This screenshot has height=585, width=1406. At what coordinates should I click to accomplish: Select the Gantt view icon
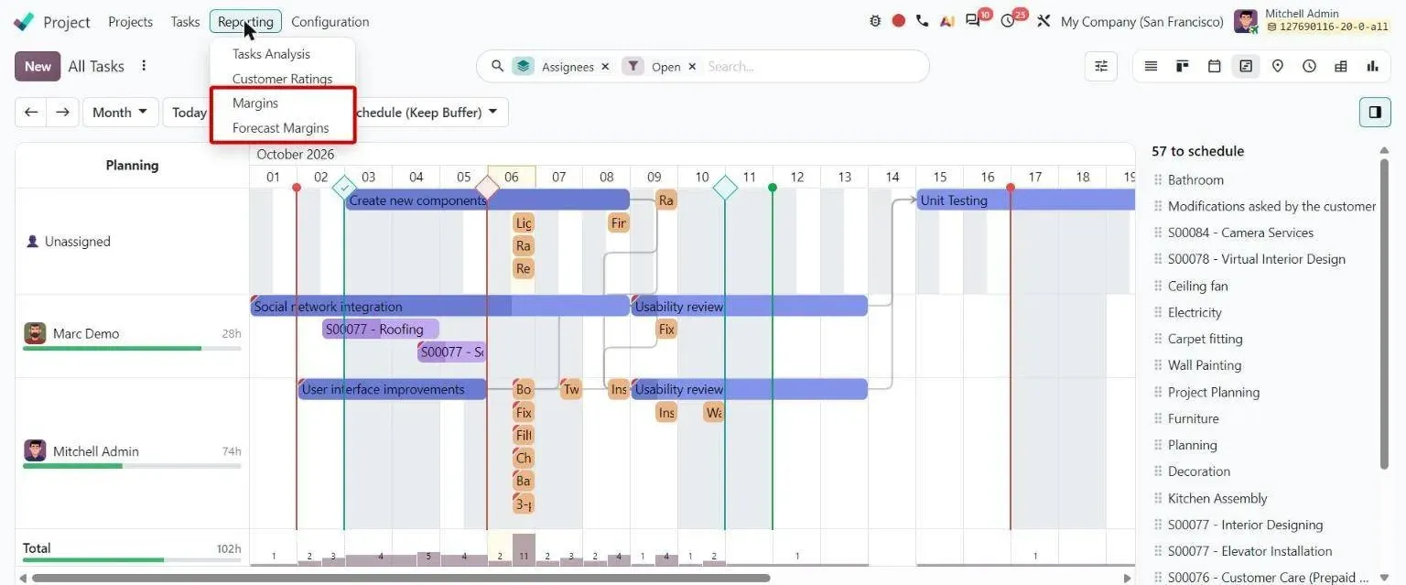tap(1246, 66)
